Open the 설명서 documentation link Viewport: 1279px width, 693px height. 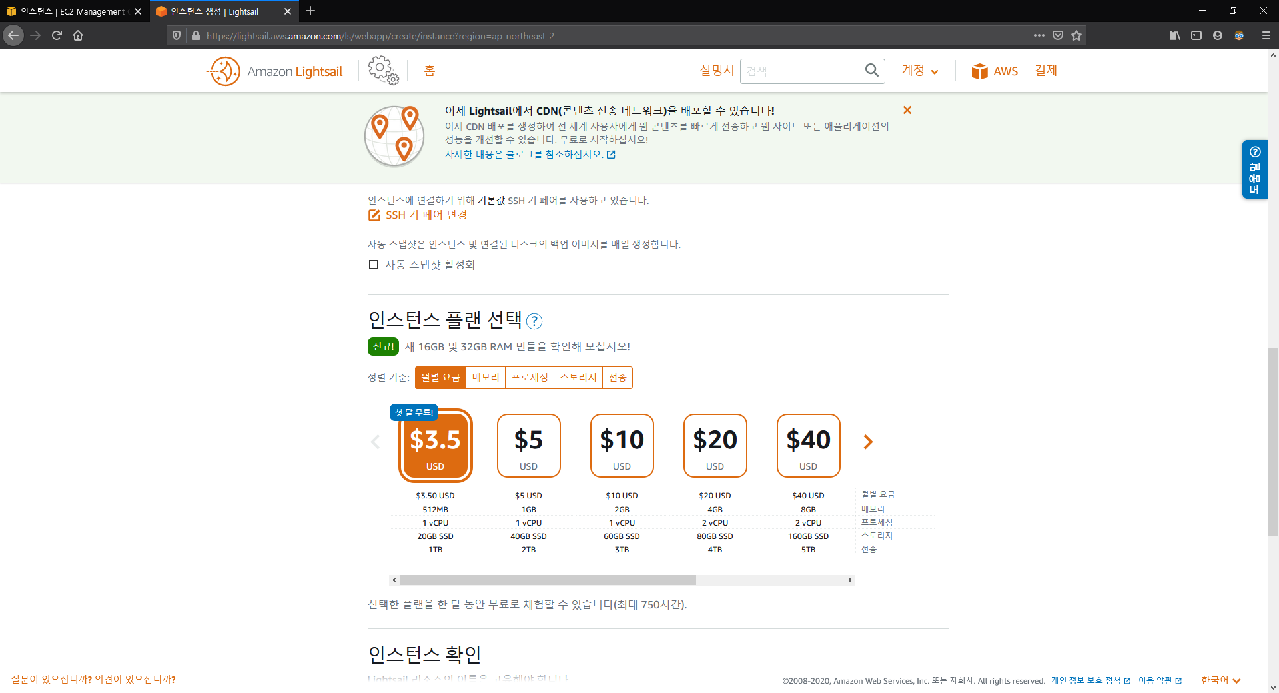(717, 71)
